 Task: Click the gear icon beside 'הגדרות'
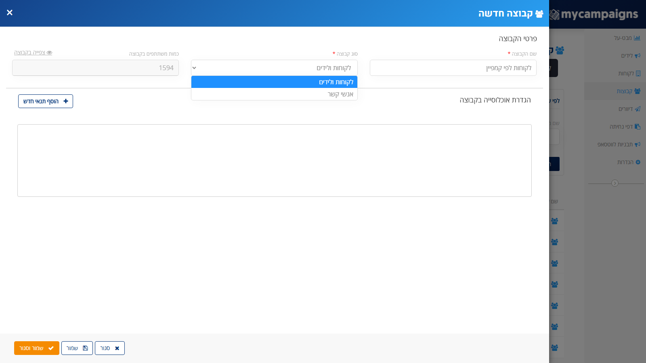(x=638, y=162)
